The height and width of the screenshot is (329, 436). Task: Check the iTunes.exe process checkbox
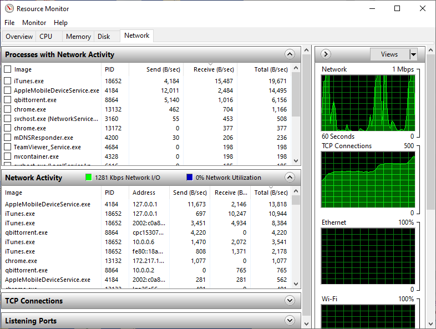click(8, 81)
